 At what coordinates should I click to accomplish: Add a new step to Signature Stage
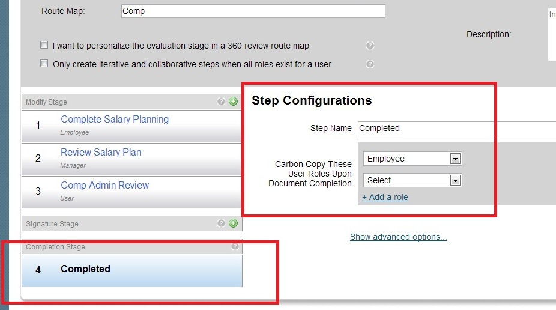pos(234,223)
